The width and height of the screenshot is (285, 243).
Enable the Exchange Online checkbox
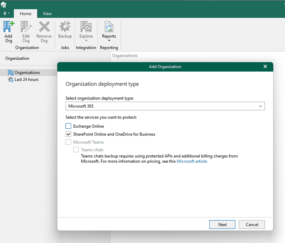click(x=68, y=126)
